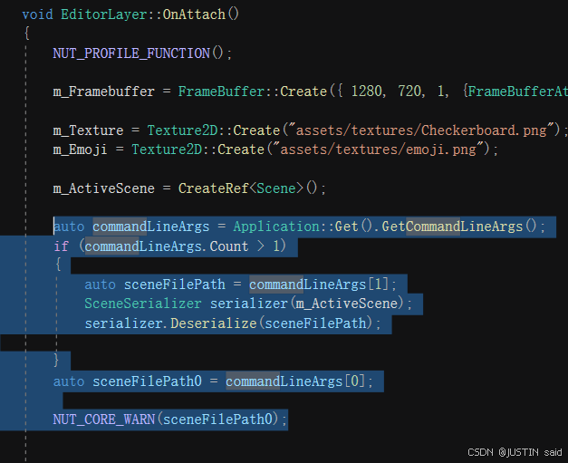This screenshot has height=463, width=568.
Task: Click the void keyword in function signature
Action: (x=36, y=14)
